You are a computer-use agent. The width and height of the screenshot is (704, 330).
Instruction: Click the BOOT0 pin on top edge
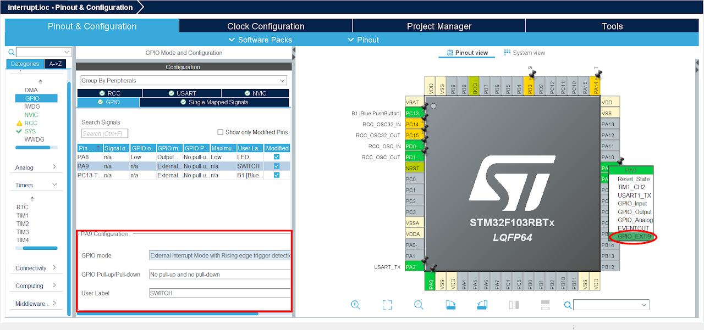475,87
